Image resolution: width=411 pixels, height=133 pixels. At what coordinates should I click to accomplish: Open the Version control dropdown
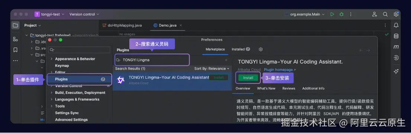[x=84, y=14]
